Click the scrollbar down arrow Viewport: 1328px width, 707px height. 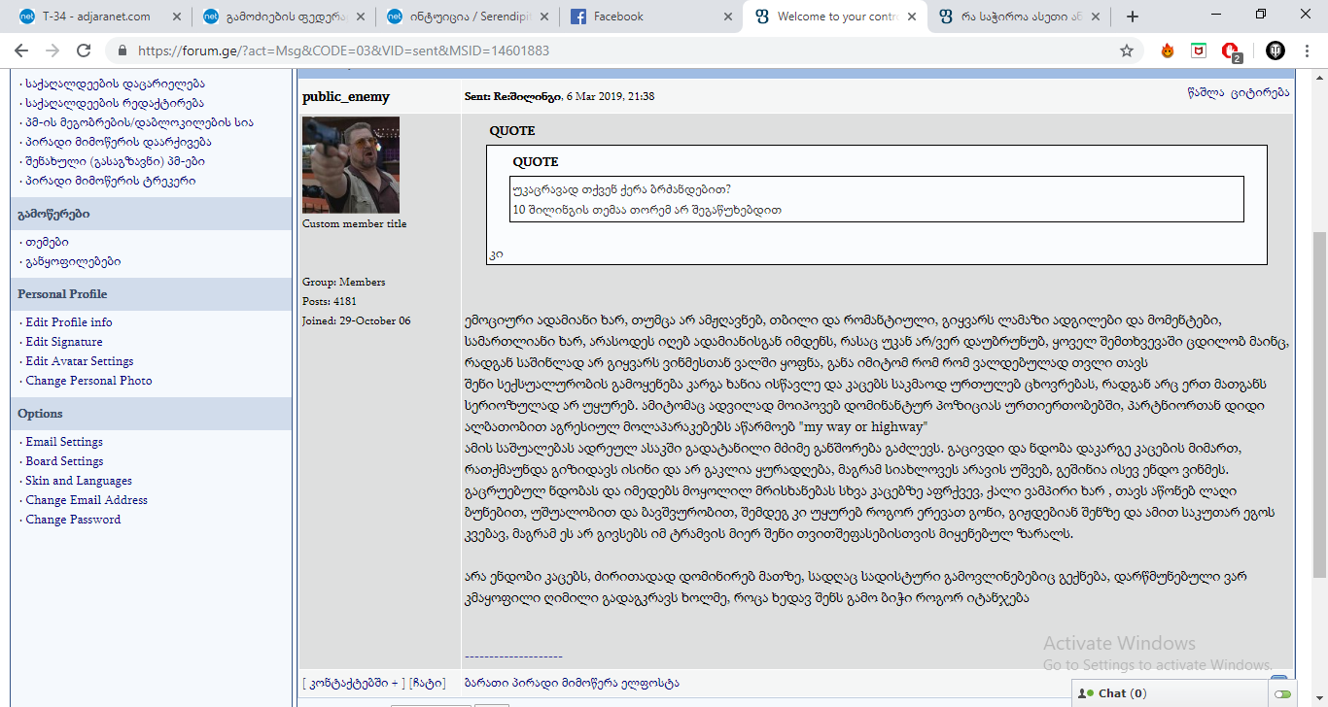coord(1319,699)
